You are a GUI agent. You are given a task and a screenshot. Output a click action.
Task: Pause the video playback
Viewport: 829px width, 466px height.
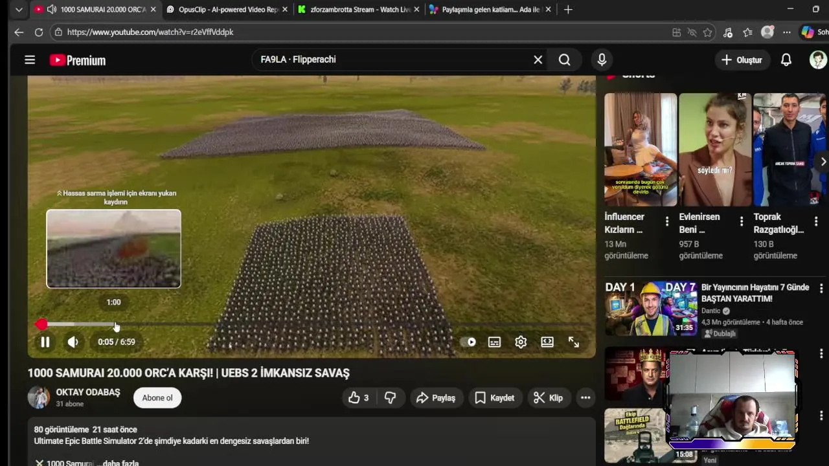45,342
